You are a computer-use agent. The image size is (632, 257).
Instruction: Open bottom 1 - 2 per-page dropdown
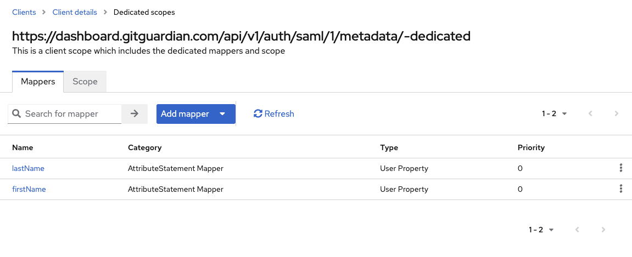click(542, 230)
